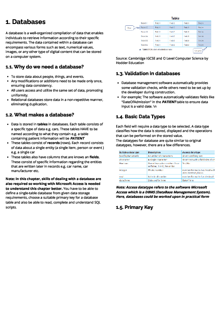Click bullet starting "For example; The software"
This screenshot has width=220, height=312.
point(168,102)
